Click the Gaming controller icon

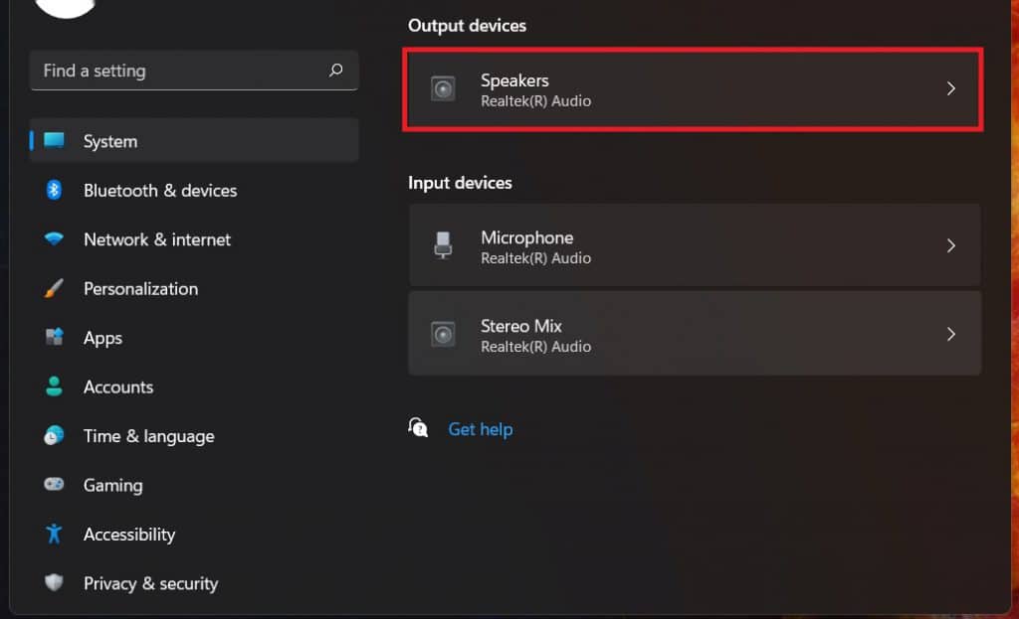(54, 484)
